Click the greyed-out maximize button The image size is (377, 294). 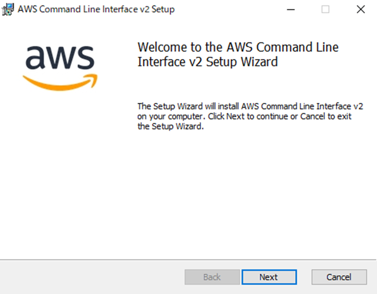coord(325,10)
